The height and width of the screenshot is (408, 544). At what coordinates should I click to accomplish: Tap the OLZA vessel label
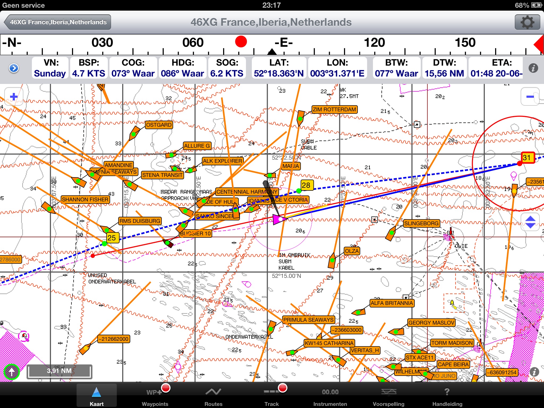(x=352, y=251)
